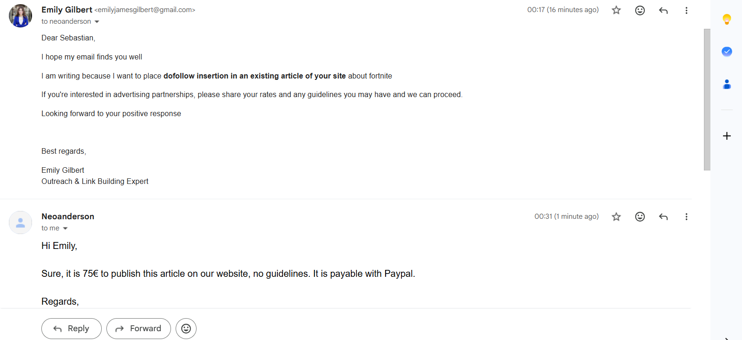This screenshot has width=742, height=340.
Task: Add emoji reaction to Emily Gilbert's message
Action: [640, 10]
